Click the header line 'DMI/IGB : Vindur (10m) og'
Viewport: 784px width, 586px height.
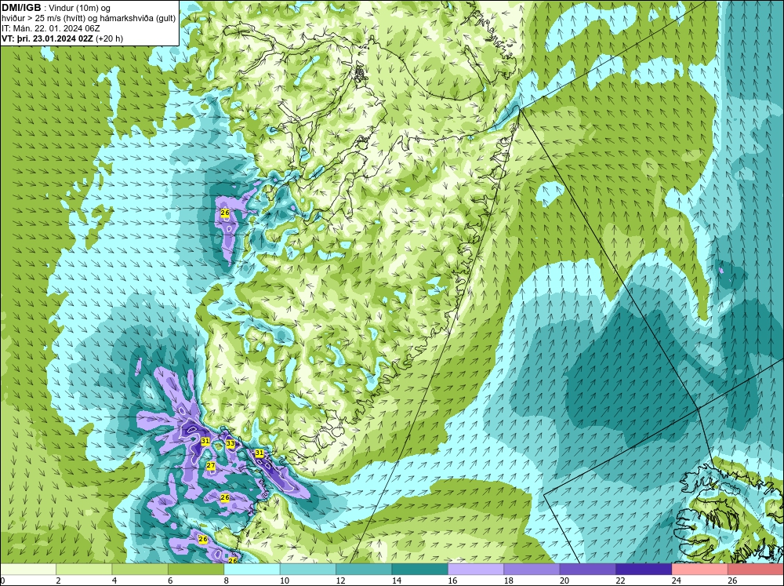[x=56, y=8]
